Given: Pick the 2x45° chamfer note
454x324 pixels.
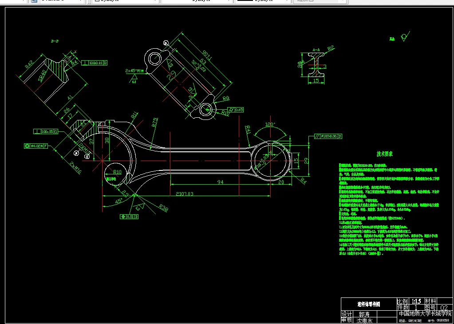Looking at the screenshot, I should [134, 71].
